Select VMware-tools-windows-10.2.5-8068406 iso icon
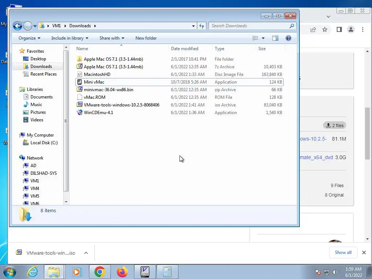This screenshot has width=372, height=279. pyautogui.click(x=80, y=105)
